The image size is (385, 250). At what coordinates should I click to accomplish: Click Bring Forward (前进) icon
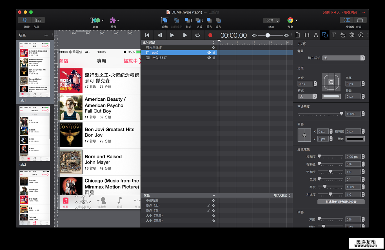[188, 20]
